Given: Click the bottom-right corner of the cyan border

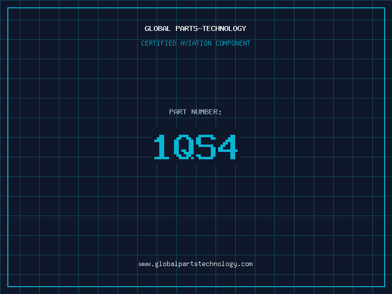Looking at the screenshot, I should 384,286.
